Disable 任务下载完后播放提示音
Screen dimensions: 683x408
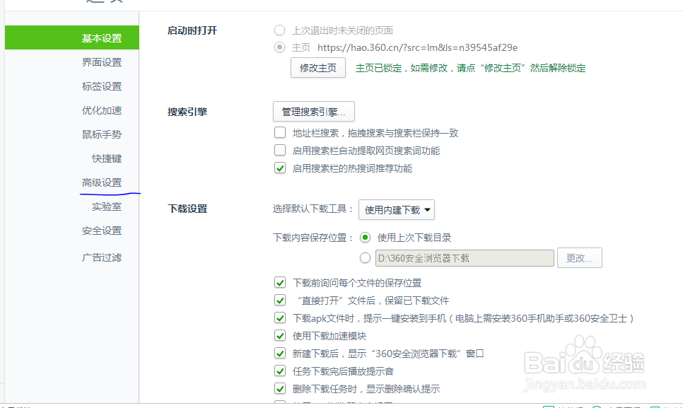click(x=280, y=371)
